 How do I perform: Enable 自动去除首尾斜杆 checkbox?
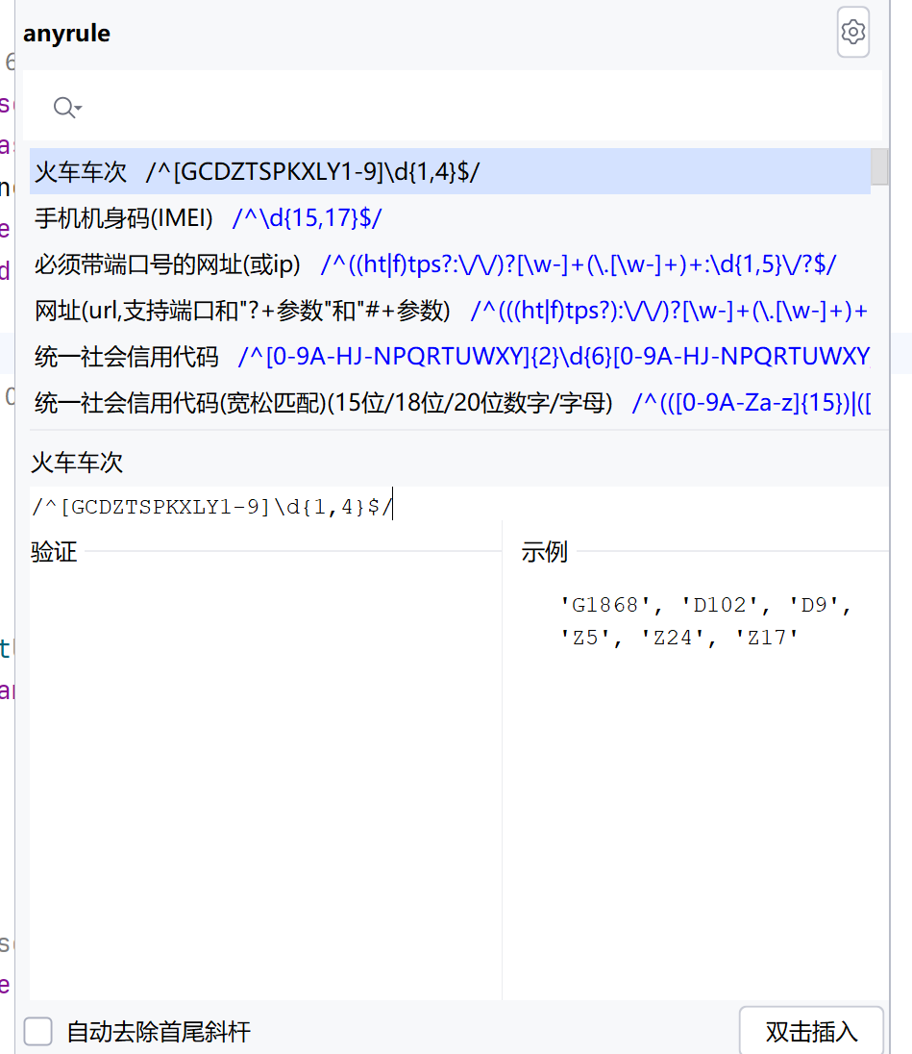(x=37, y=1031)
